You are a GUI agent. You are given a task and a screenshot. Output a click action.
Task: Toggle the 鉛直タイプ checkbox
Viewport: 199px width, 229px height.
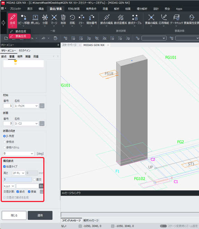(x=5, y=167)
